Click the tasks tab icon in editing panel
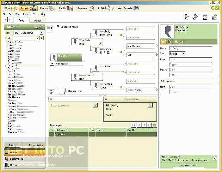The height and width of the screenshot is (172, 222). point(182,42)
